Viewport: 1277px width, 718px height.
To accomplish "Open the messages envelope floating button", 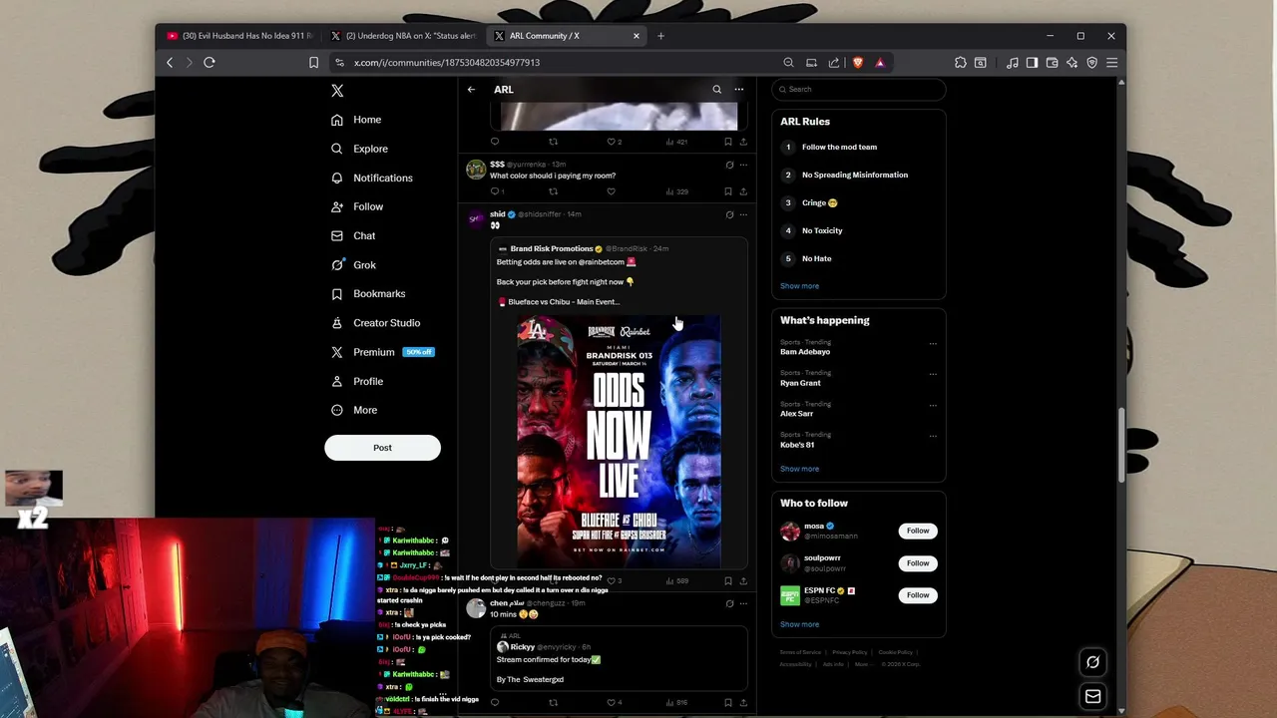I will 1092,696.
